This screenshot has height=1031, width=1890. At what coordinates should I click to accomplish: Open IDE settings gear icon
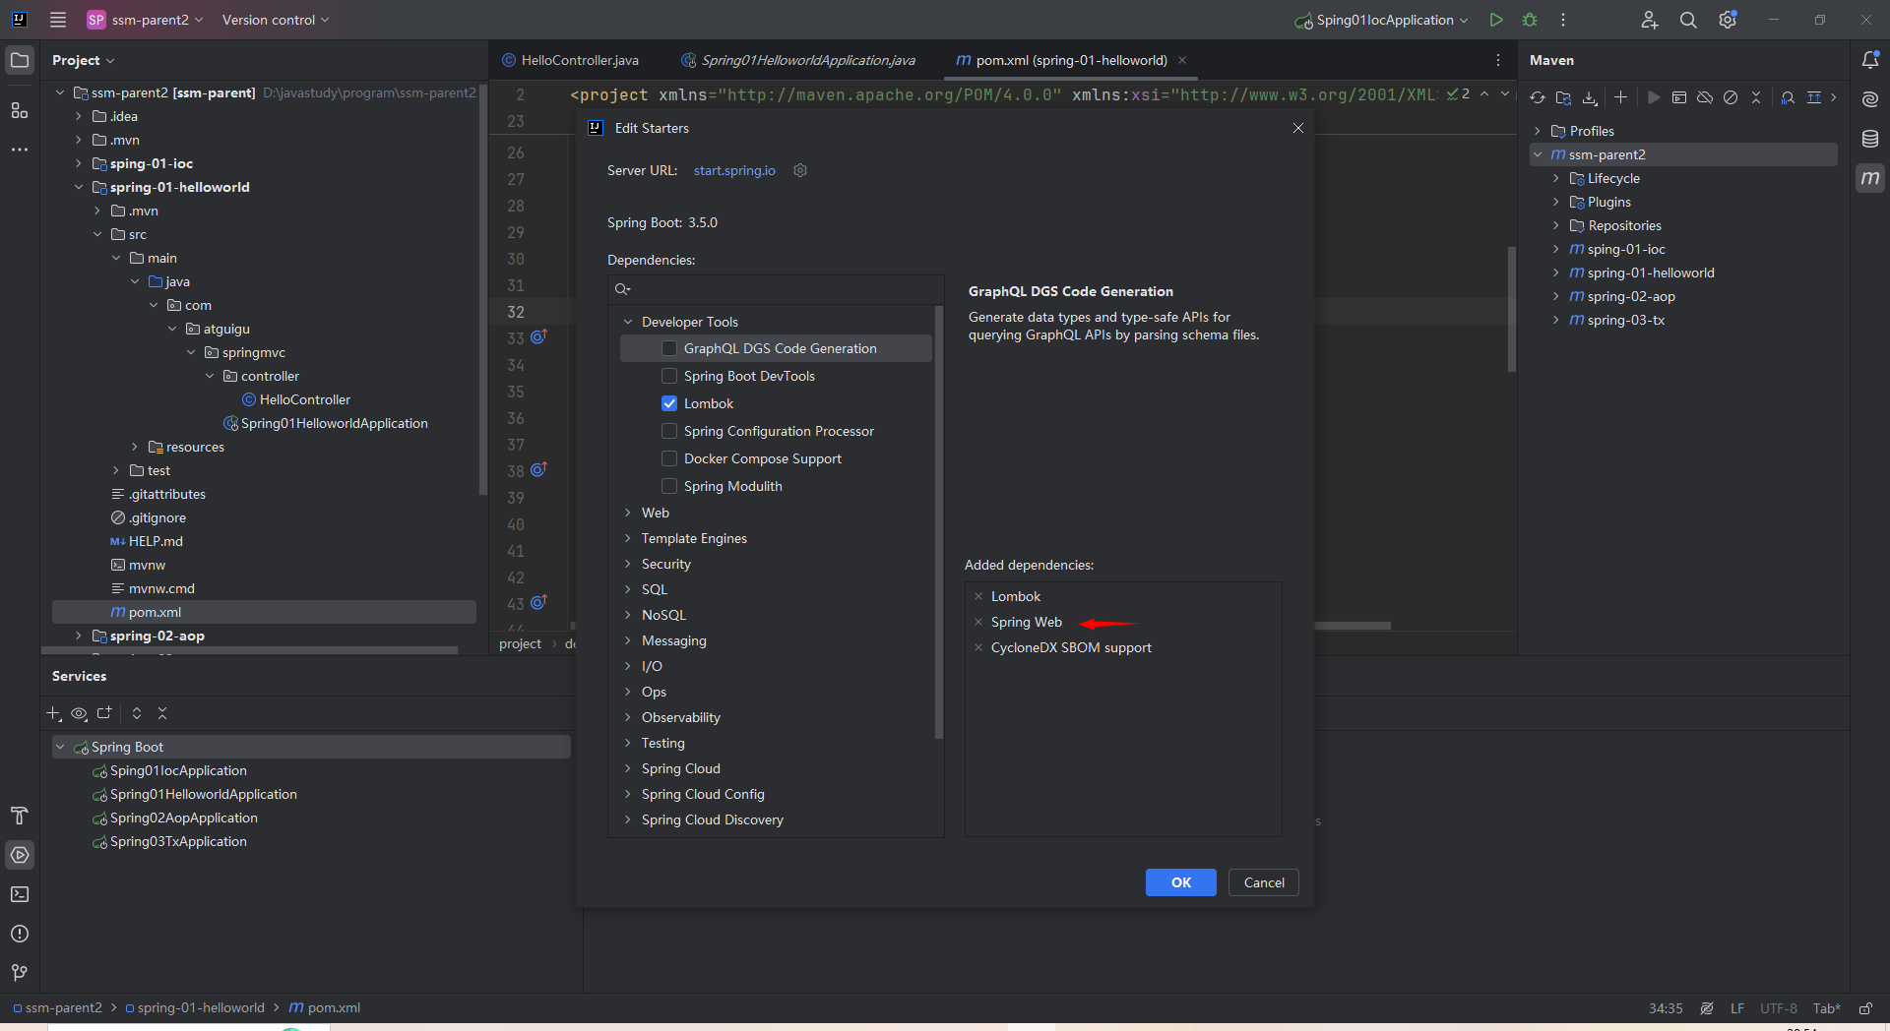pyautogui.click(x=1728, y=20)
